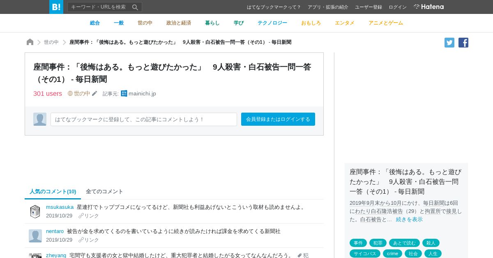Click 世の中 in the breadcrumb
The width and height of the screenshot is (493, 258).
[x=51, y=42]
